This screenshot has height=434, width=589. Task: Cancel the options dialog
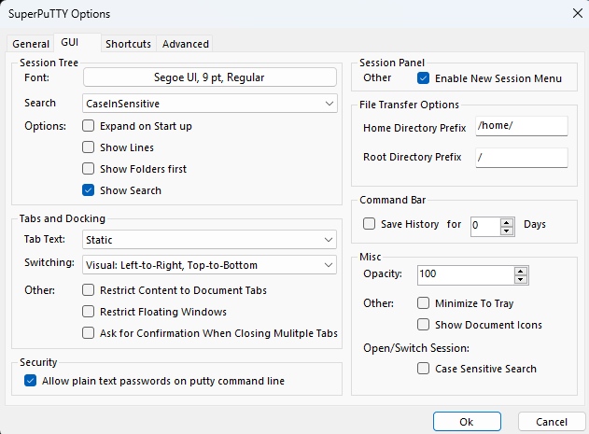[552, 422]
